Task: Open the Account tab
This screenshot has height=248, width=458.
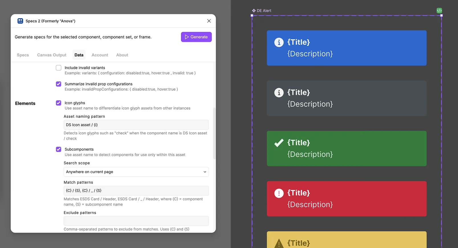Action: (x=100, y=55)
